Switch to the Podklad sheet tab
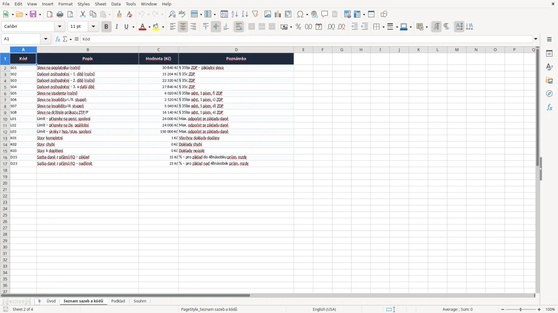 (x=118, y=301)
